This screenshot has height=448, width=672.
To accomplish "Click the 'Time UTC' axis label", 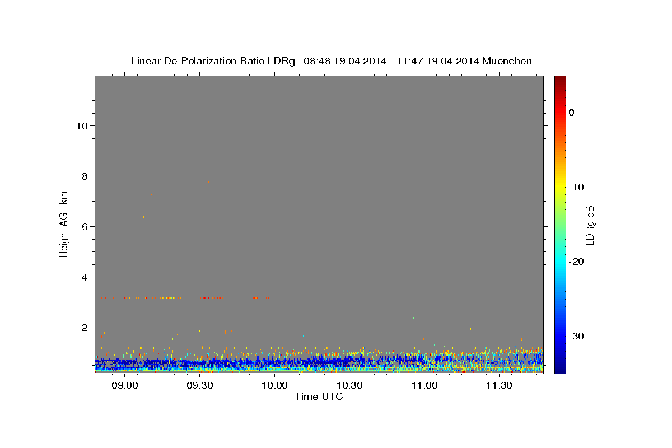I will click(x=319, y=396).
